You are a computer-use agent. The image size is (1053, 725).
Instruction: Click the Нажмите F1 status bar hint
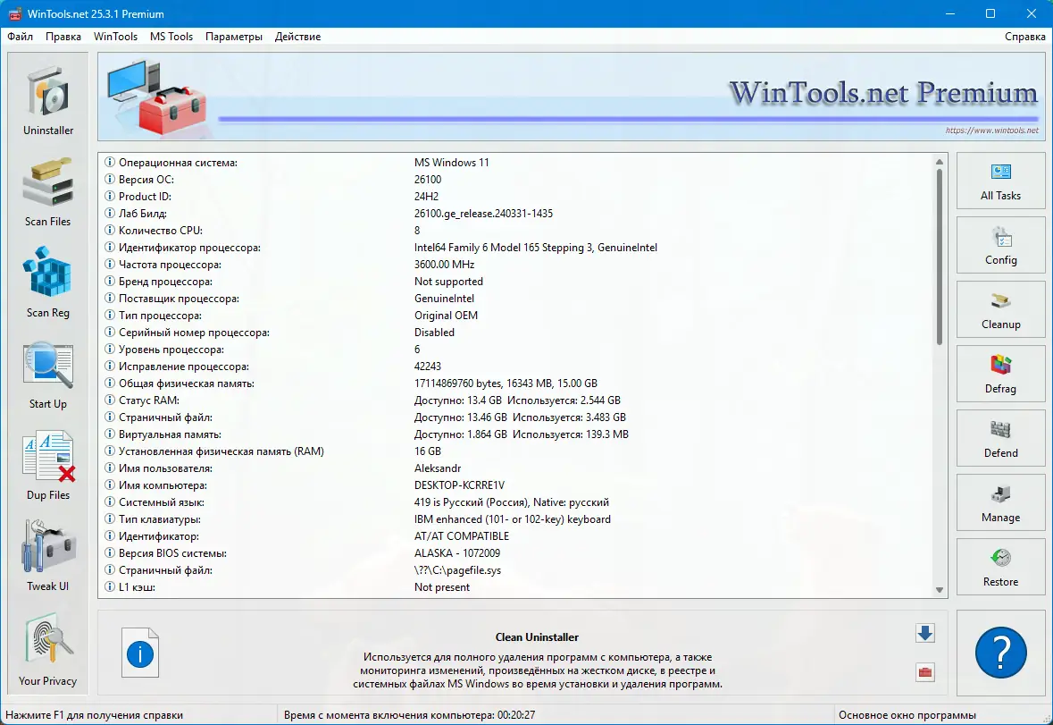[94, 715]
